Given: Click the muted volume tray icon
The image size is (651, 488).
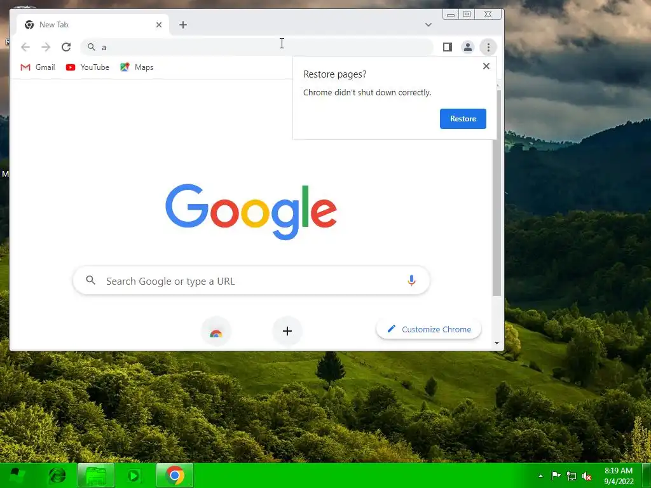Looking at the screenshot, I should (587, 476).
